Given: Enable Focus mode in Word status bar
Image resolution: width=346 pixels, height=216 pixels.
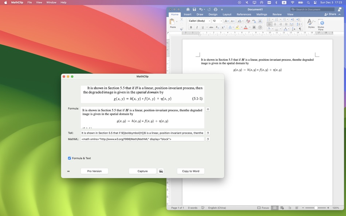Looking at the screenshot, I should pyautogui.click(x=263, y=208).
